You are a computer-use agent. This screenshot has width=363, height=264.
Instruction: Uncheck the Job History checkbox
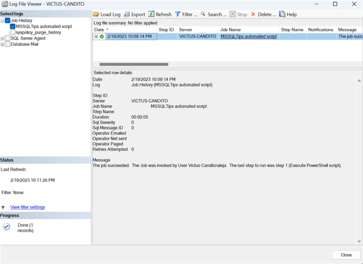point(7,21)
